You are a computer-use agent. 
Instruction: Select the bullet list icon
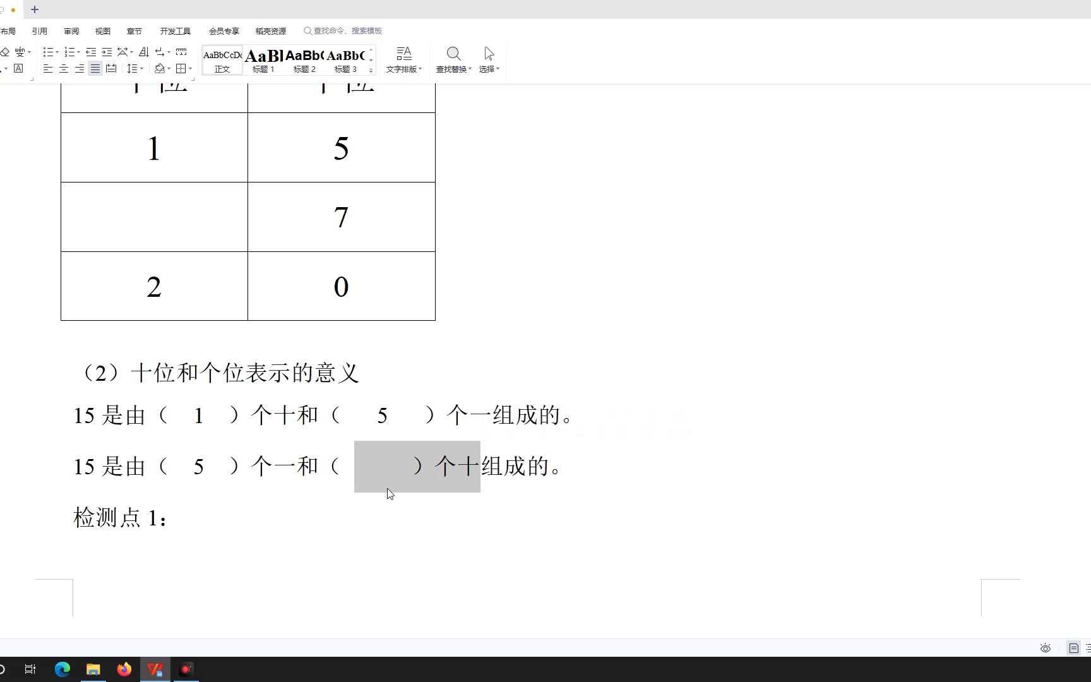coord(47,52)
